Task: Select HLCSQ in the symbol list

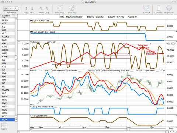Action: [x=7, y=90]
